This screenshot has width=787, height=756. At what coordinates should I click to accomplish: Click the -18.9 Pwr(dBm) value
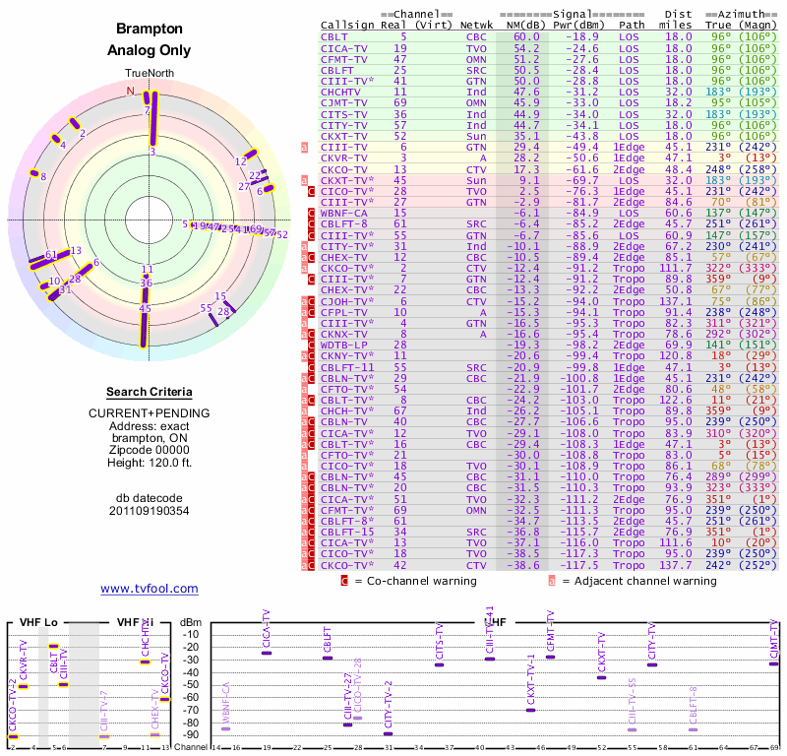pyautogui.click(x=582, y=37)
